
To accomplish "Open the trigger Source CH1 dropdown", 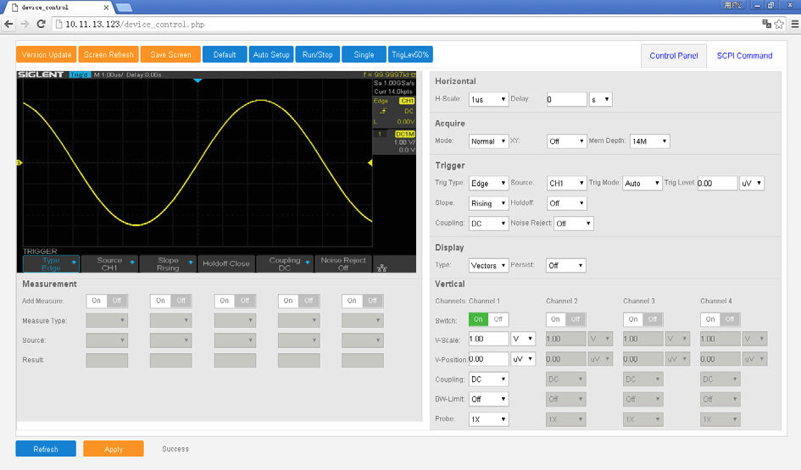I will pyautogui.click(x=566, y=183).
